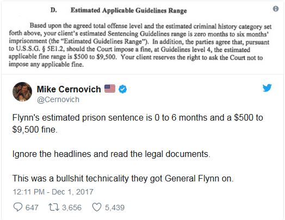Click the 'bullshit technicality' tweet line

pos(123,178)
